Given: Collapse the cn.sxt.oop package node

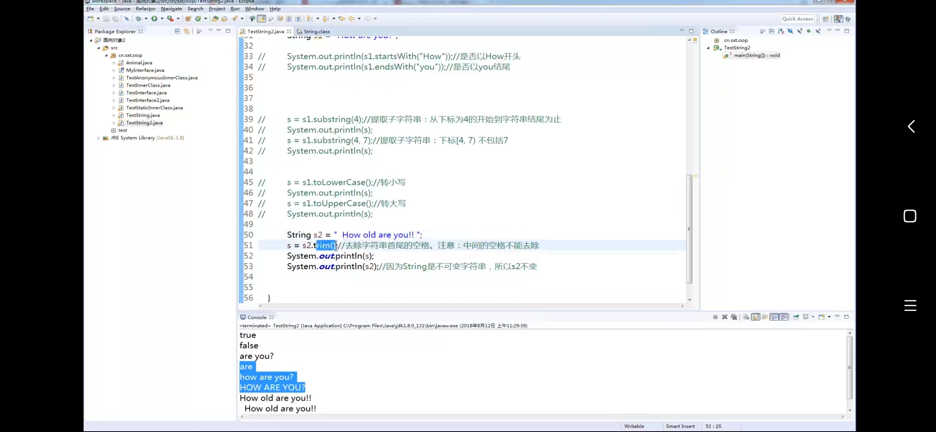Looking at the screenshot, I should pyautogui.click(x=106, y=56).
